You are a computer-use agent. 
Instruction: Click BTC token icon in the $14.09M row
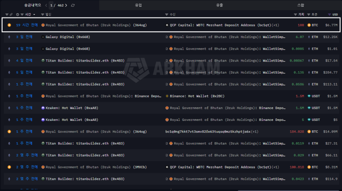coord(309,132)
